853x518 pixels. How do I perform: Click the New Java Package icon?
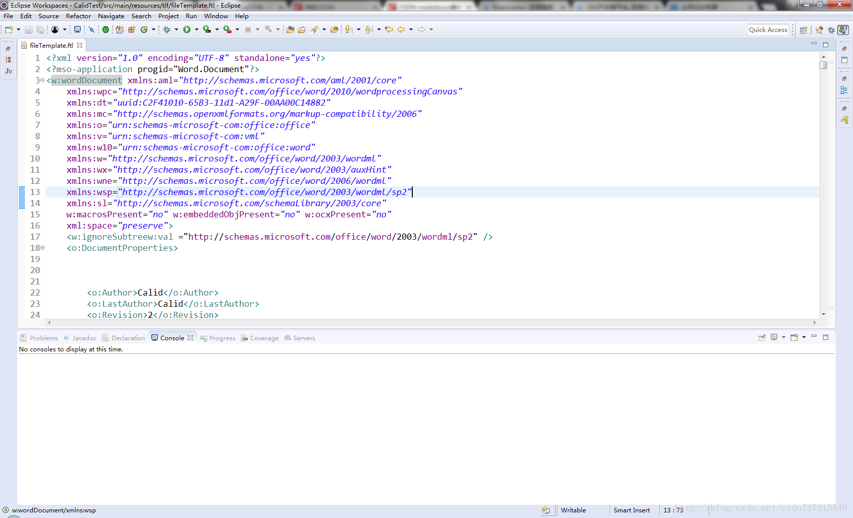pyautogui.click(x=132, y=29)
